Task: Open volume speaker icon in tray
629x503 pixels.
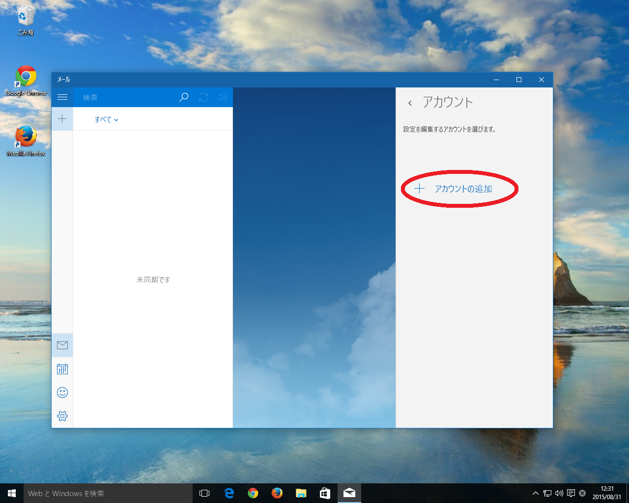Action: (x=559, y=493)
